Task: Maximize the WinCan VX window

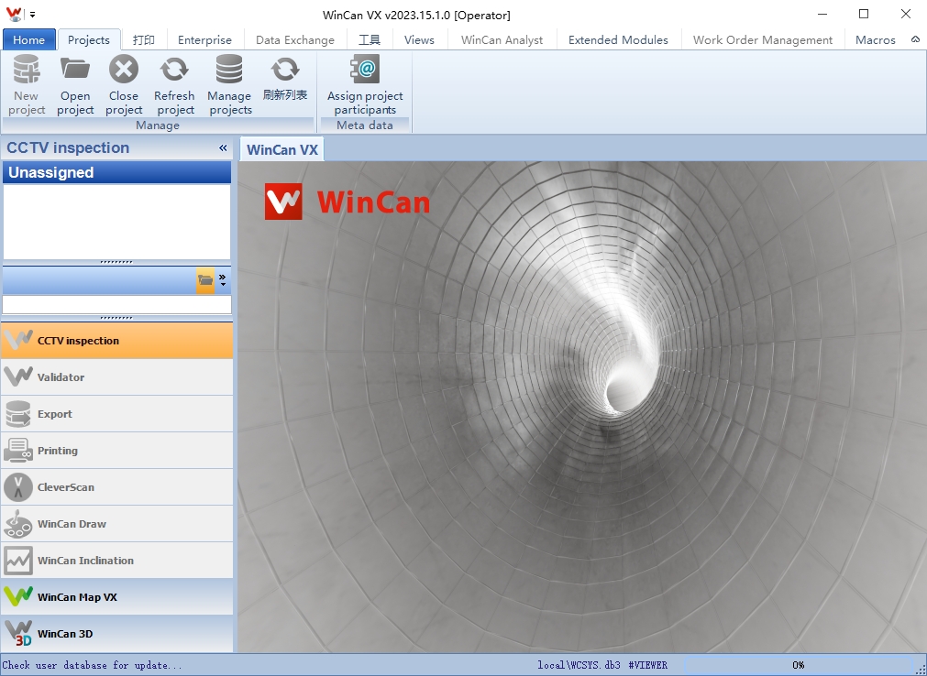Action: coord(864,14)
